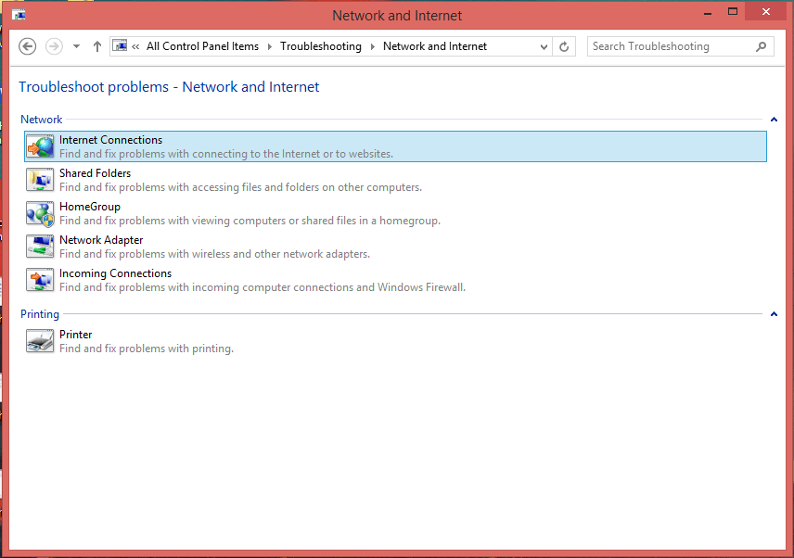The width and height of the screenshot is (794, 558).
Task: Show hidden breadcrumb path chevrons
Action: pyautogui.click(x=135, y=46)
